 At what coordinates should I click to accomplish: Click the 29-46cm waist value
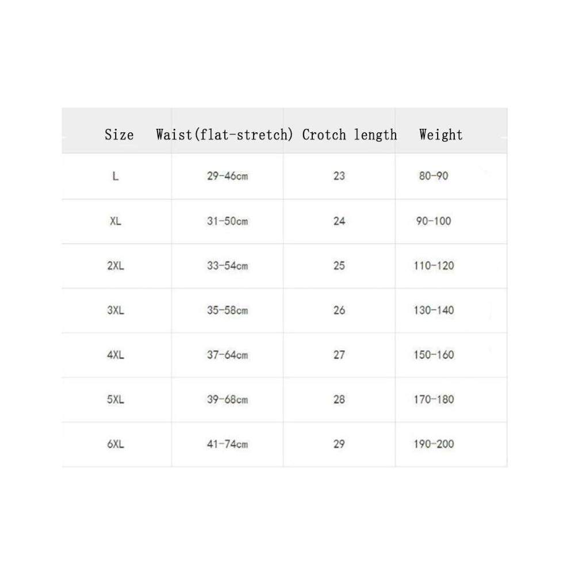point(227,176)
